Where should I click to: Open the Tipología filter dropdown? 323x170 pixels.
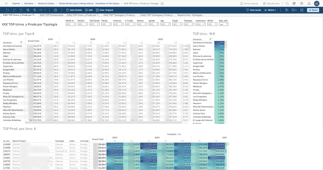[x=189, y=24]
